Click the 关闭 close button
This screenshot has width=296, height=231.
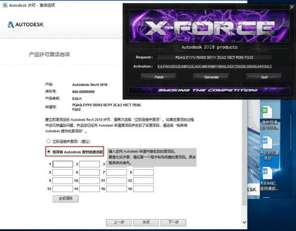[146, 222]
